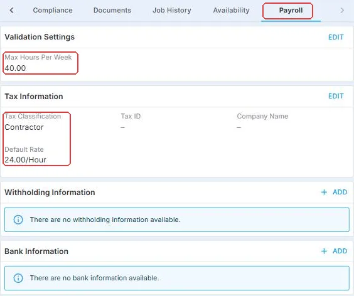The image size is (354, 296).
Task: Select the Contractor tax classification value
Action: coord(24,127)
